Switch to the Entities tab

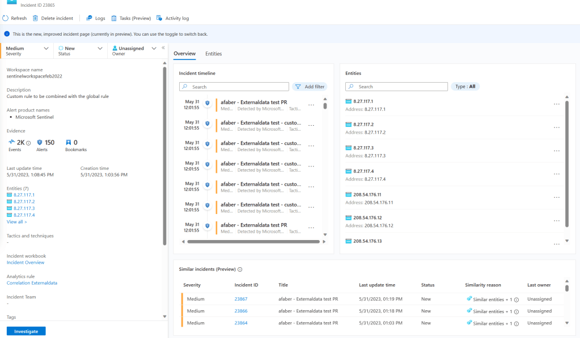click(x=213, y=54)
